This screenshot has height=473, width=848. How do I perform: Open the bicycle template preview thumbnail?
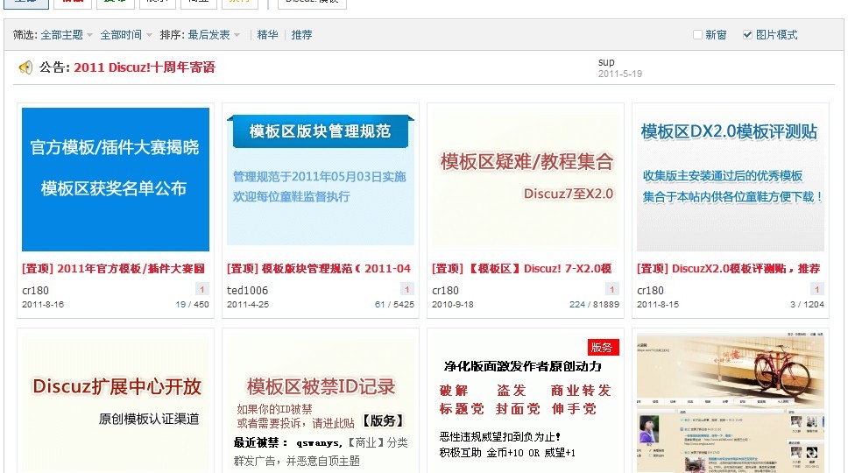pyautogui.click(x=730, y=403)
